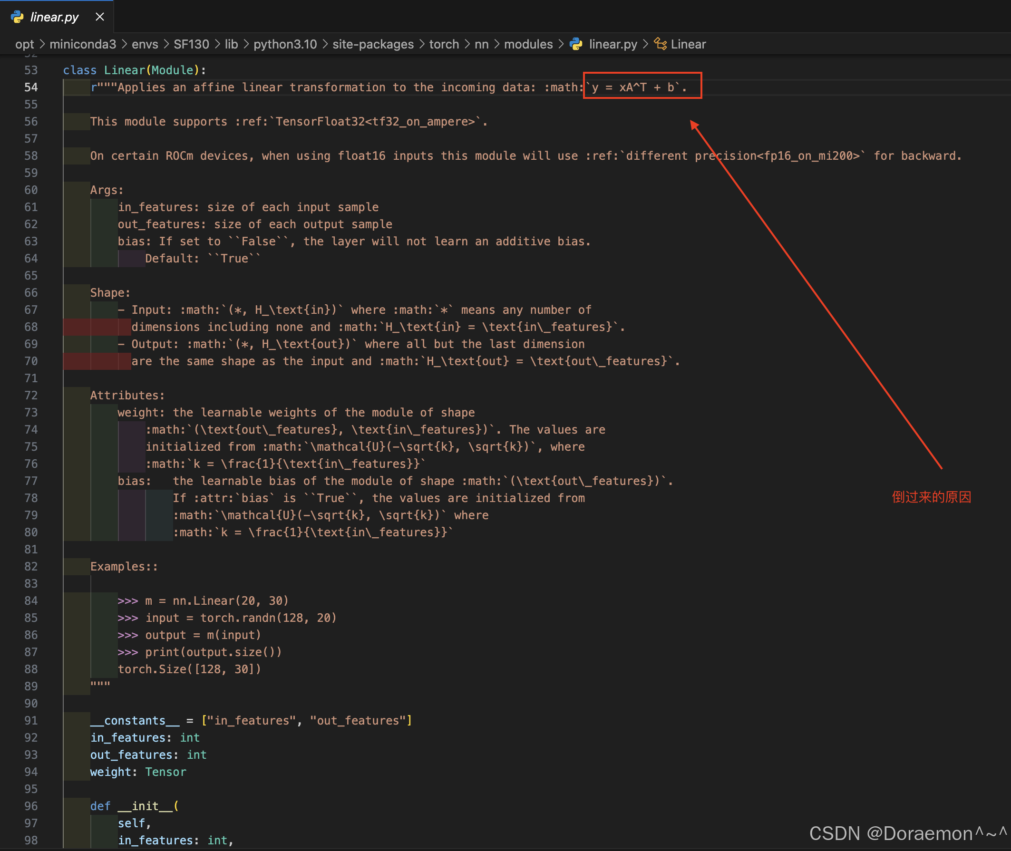Click the '__constants__' variable name

135,721
